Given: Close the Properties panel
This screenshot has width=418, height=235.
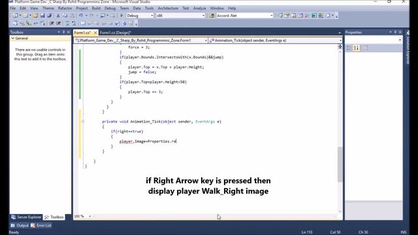Looking at the screenshot, I should pyautogui.click(x=400, y=32).
